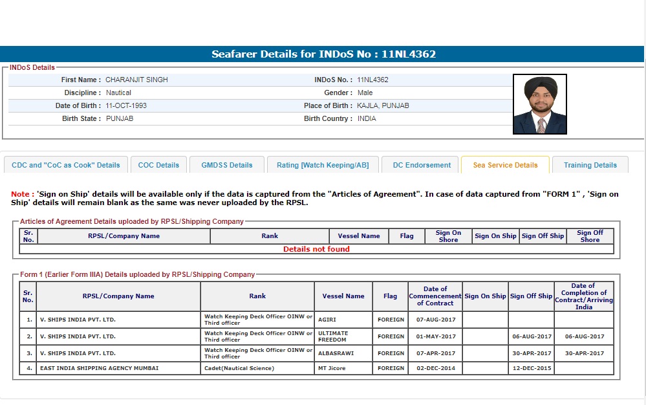Select East India Shipping Agency Mumbai row
Screen dimensions: 646x405
point(99,368)
